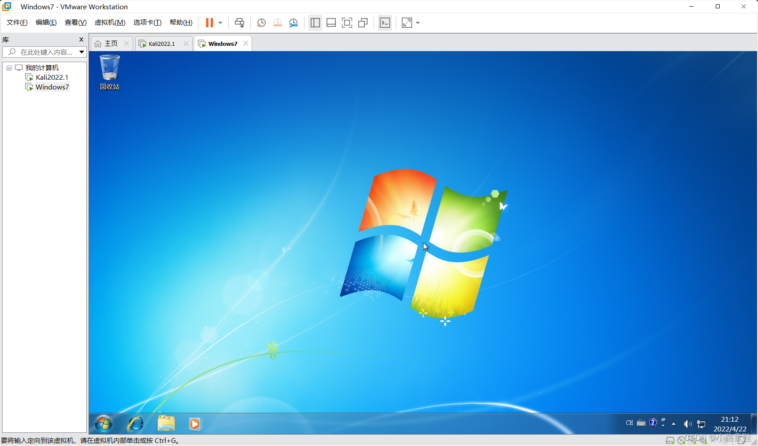This screenshot has height=446, width=758.
Task: Open the Windows 7 Start menu orb
Action: coord(104,424)
